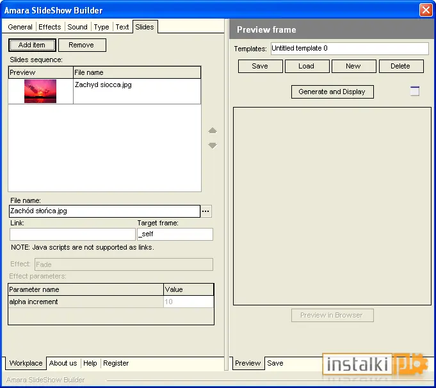The image size is (436, 388).
Task: Open file browse ellipsis button
Action: (206, 211)
